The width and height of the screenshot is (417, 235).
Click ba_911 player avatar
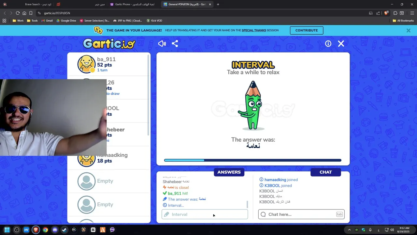tap(86, 64)
